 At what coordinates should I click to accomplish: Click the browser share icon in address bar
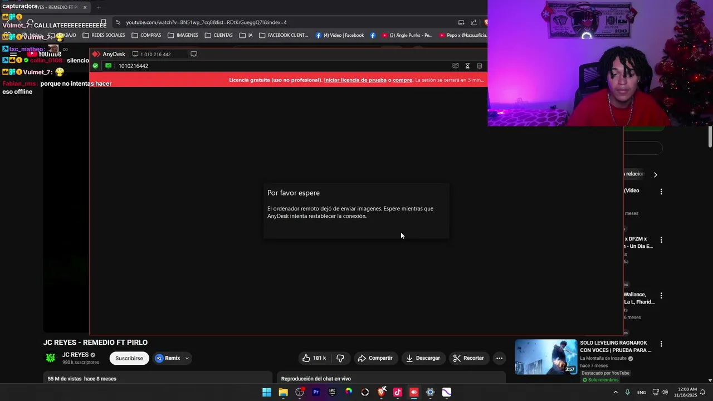click(x=473, y=22)
